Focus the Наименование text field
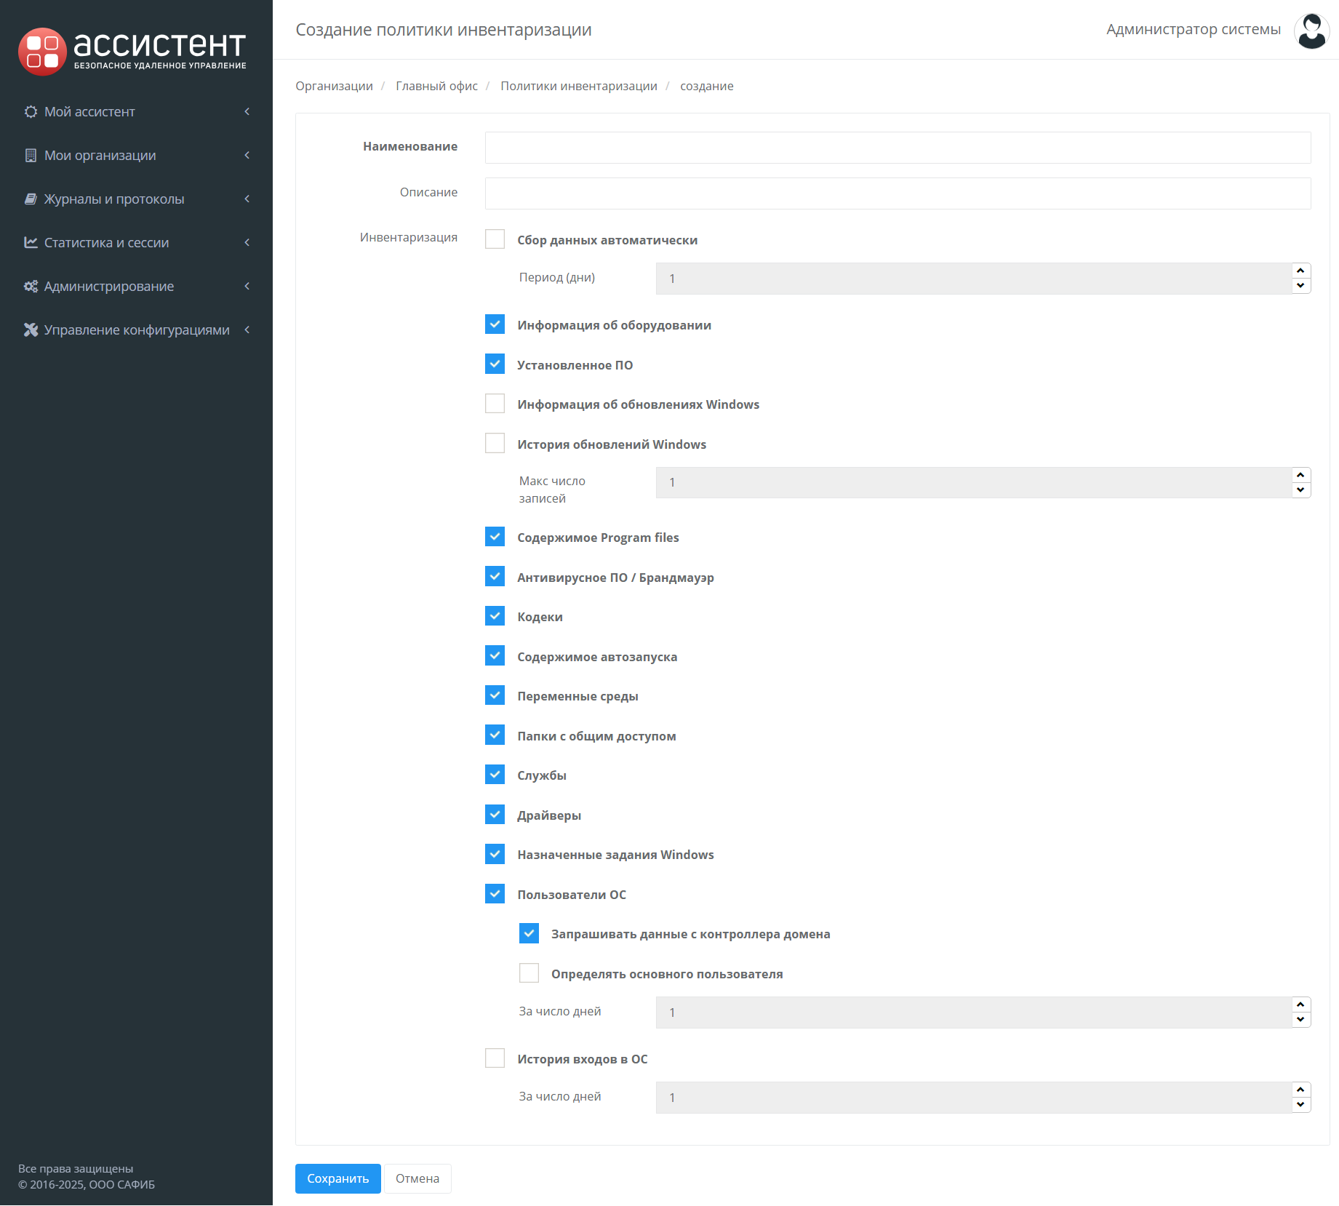 coord(898,148)
